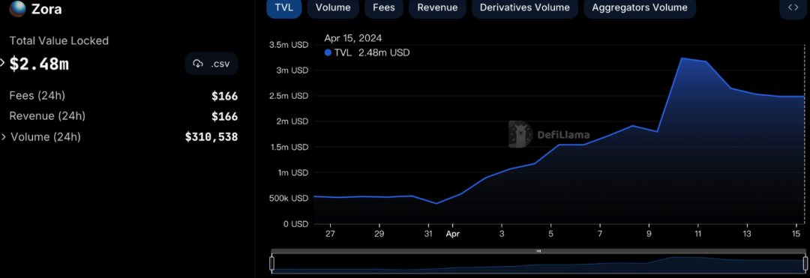Screen dimensions: 810x278
Task: Click the embed code brackets icon
Action: [793, 7]
